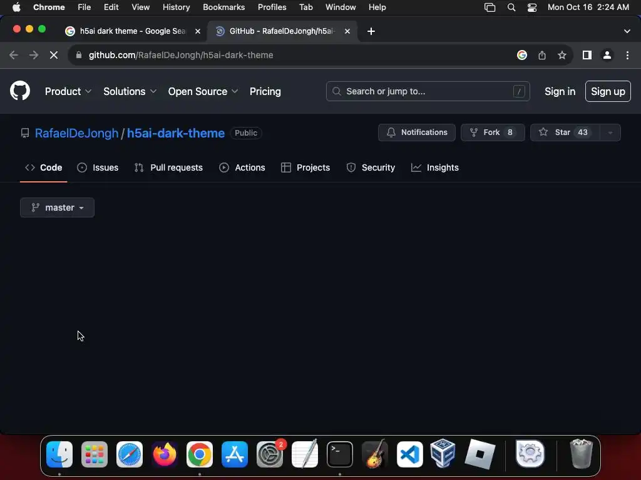The image size is (641, 480).
Task: Launch Firefox from the dock
Action: click(x=165, y=454)
